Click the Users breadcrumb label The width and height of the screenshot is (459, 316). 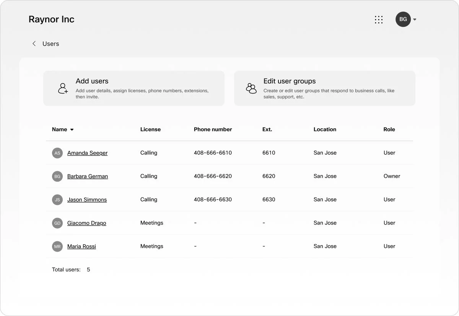coord(51,44)
